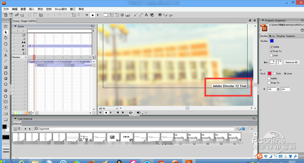
Task: Enable Grid Visible checkbox
Action: pos(269,78)
